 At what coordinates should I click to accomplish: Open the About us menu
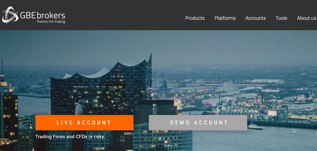pos(307,18)
